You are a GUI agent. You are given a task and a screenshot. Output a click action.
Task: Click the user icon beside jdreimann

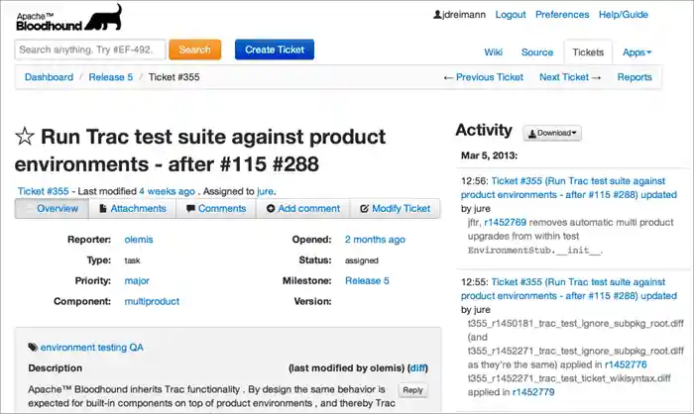tap(437, 15)
